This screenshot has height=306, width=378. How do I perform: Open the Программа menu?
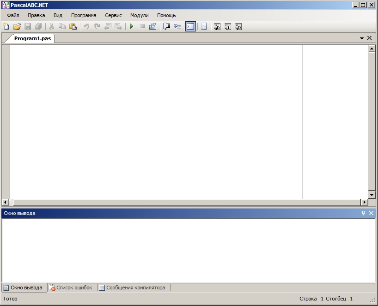pos(84,15)
